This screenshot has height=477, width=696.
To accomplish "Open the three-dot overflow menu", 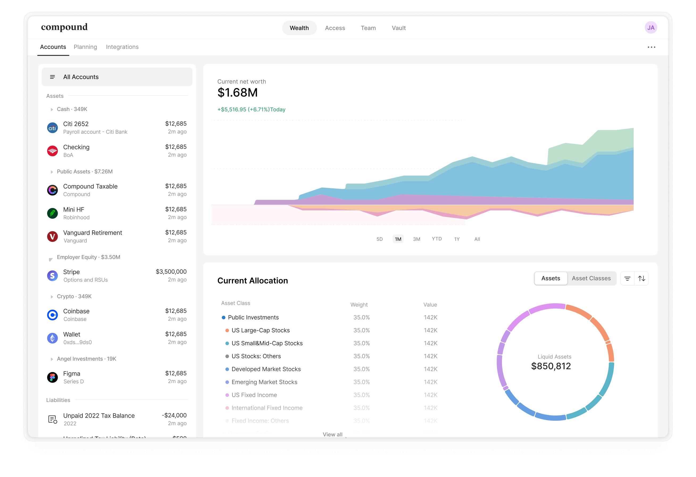I will [x=652, y=47].
